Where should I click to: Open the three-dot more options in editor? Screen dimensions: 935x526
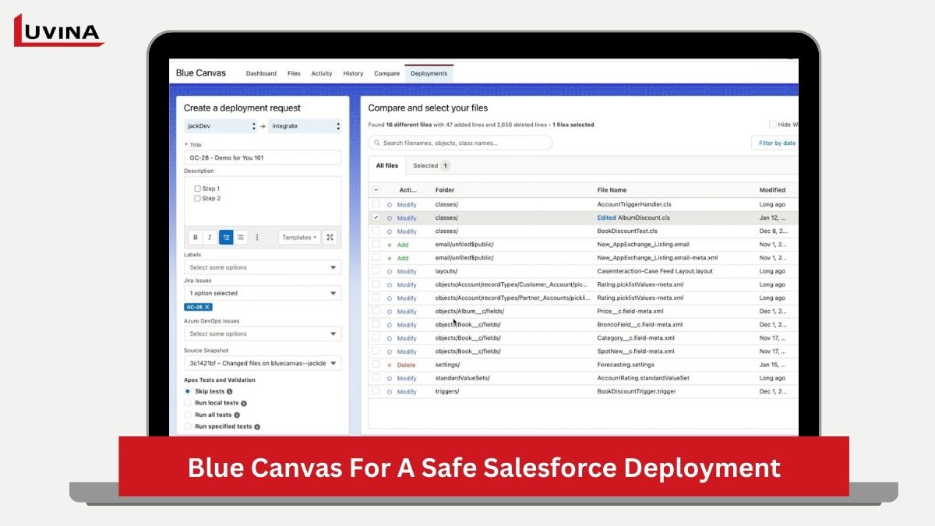[x=257, y=238]
